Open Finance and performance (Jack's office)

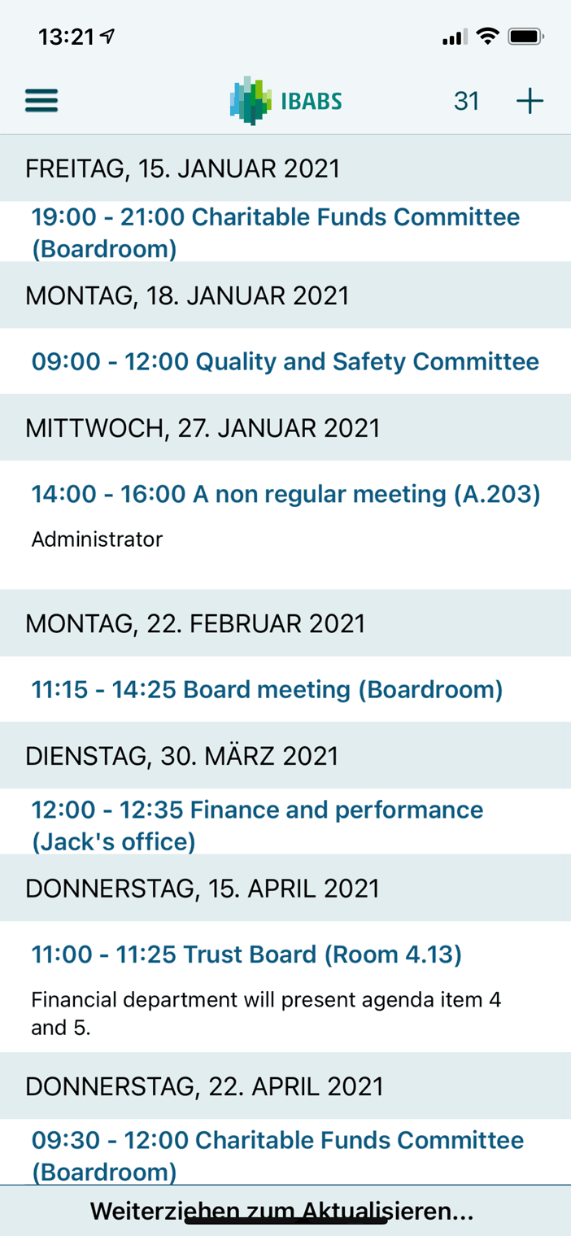(285, 824)
